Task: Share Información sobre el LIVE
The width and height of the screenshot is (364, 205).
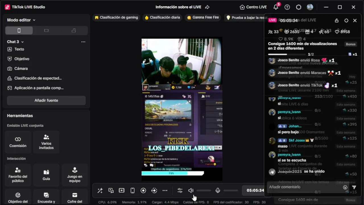Action: tap(207, 7)
